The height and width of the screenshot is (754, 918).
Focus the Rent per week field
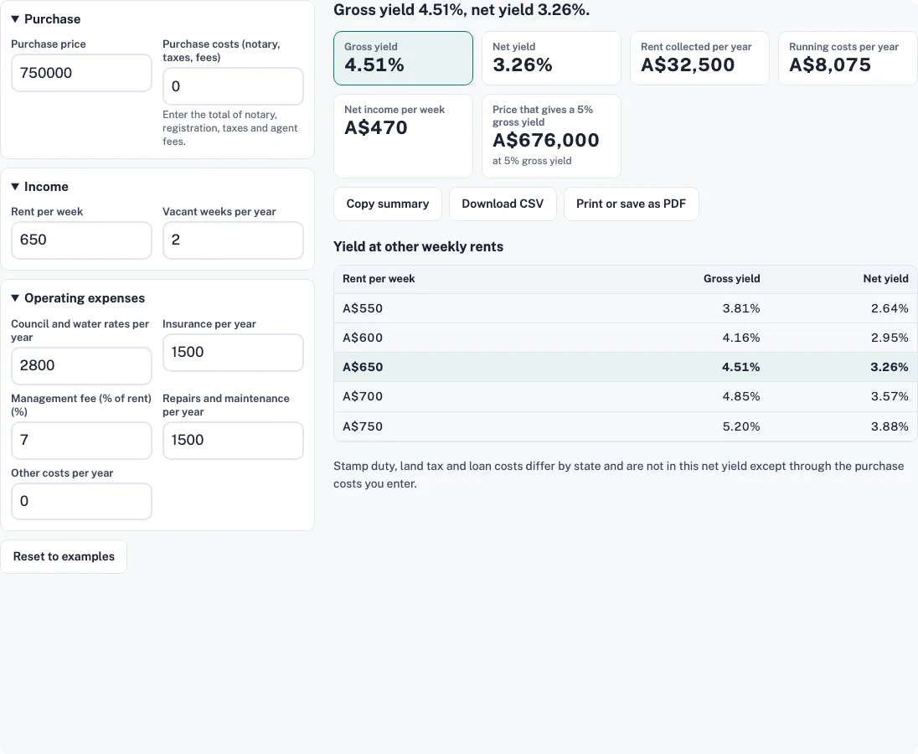[81, 240]
